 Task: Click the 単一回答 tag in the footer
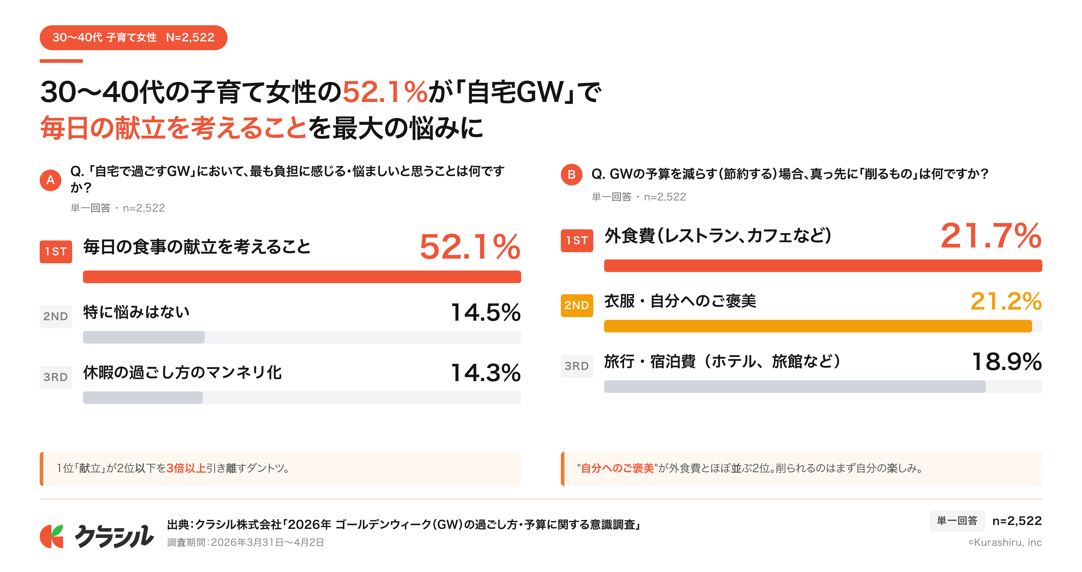click(957, 521)
